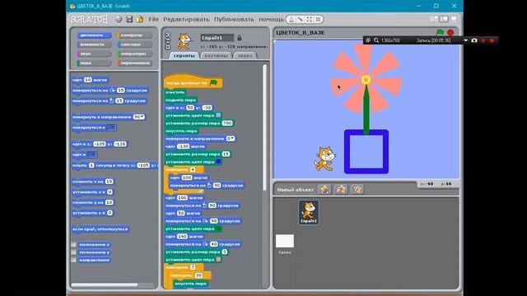Open direction dropdown in palette block (90)
This screenshot has height=296, width=527.
[x=142, y=117]
